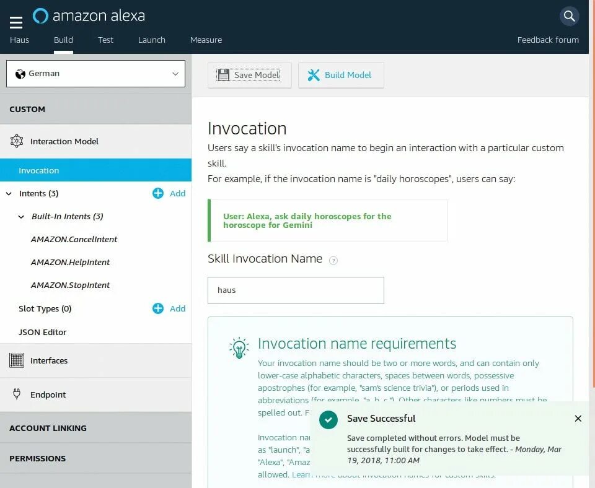595x488 pixels.
Task: Click the globe icon in language selector
Action: [20, 74]
